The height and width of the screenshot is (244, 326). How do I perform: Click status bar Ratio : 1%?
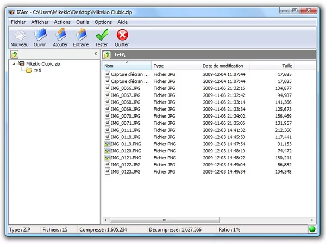tap(229, 230)
